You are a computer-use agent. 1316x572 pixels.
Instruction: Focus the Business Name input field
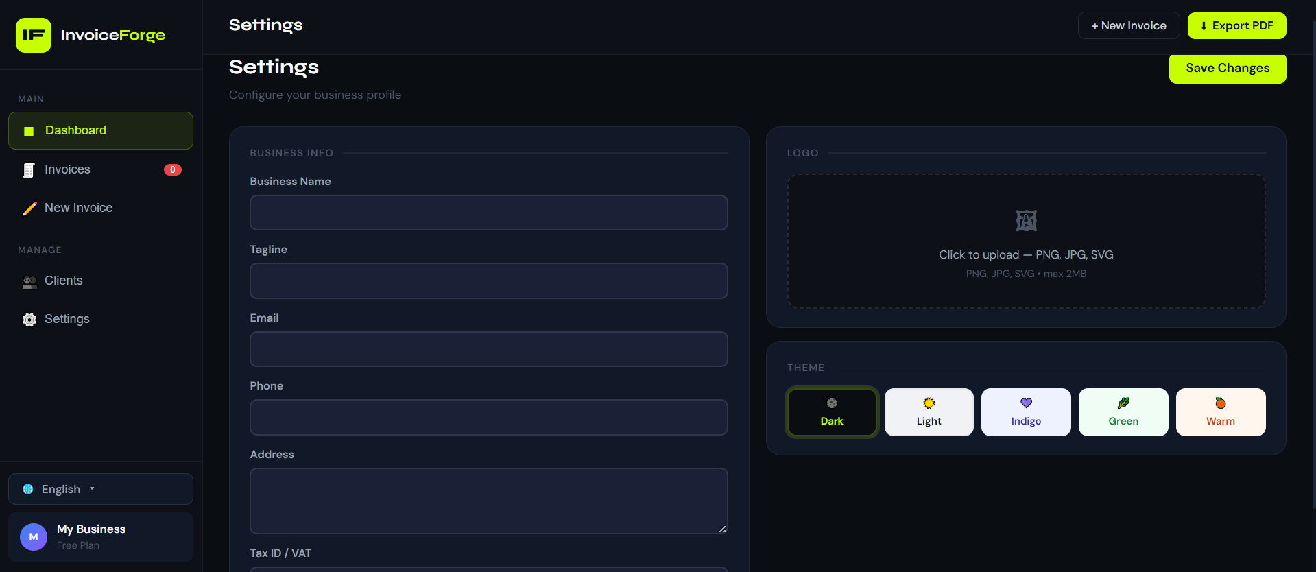(x=489, y=213)
